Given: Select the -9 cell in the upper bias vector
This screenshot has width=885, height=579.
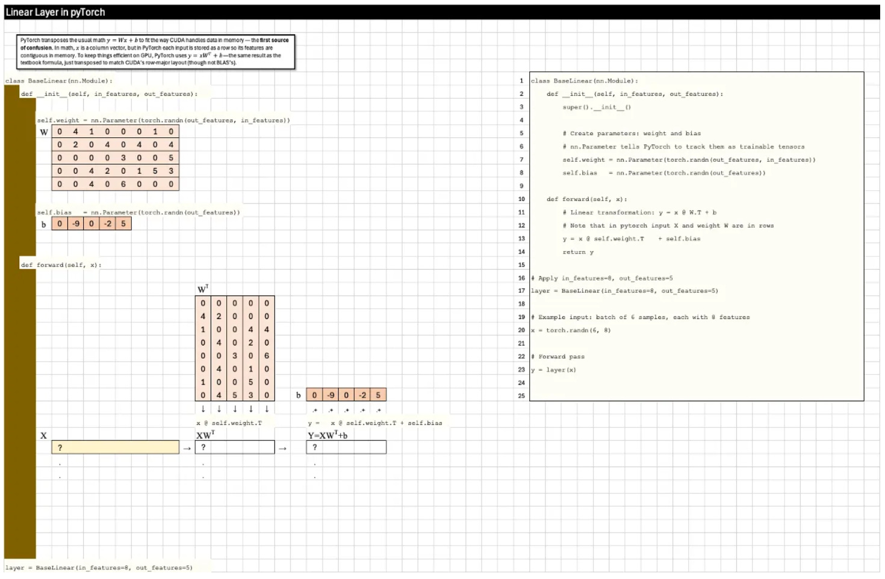Looking at the screenshot, I should (75, 223).
